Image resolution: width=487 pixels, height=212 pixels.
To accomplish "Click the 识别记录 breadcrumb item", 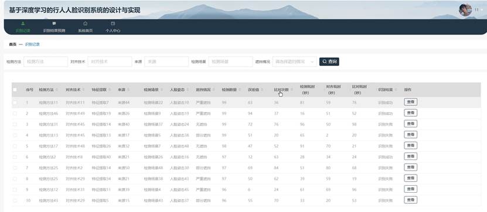I will click(x=32, y=44).
